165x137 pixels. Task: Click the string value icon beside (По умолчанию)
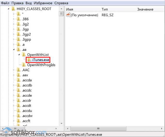(68, 15)
